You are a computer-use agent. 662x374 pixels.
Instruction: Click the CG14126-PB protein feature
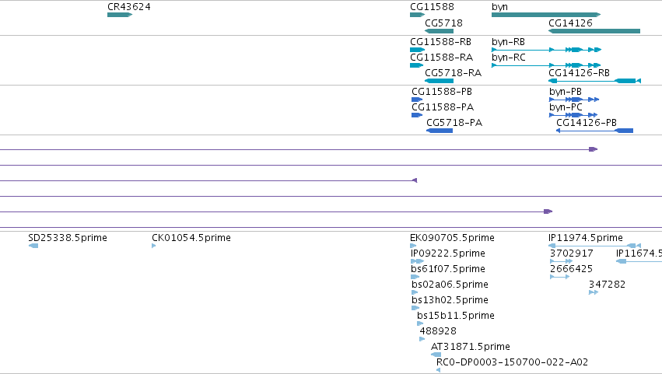tap(594, 131)
